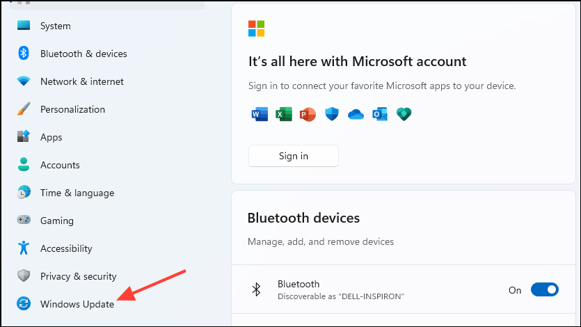Image resolution: width=581 pixels, height=327 pixels.
Task: Click the Bluetooth & devices sidebar icon
Action: pyautogui.click(x=24, y=54)
